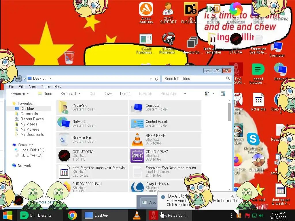This screenshot has width=295, height=221.
Task: Open the Tools menu
Action: click(46, 87)
